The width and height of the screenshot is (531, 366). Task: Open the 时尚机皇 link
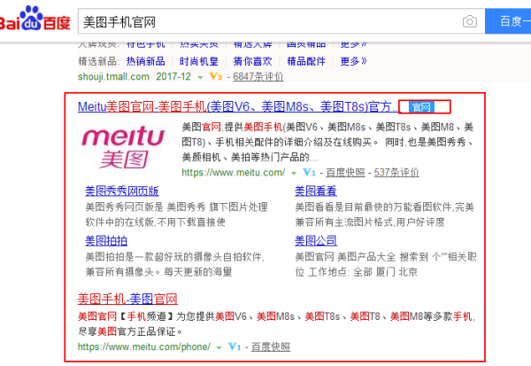tap(199, 61)
